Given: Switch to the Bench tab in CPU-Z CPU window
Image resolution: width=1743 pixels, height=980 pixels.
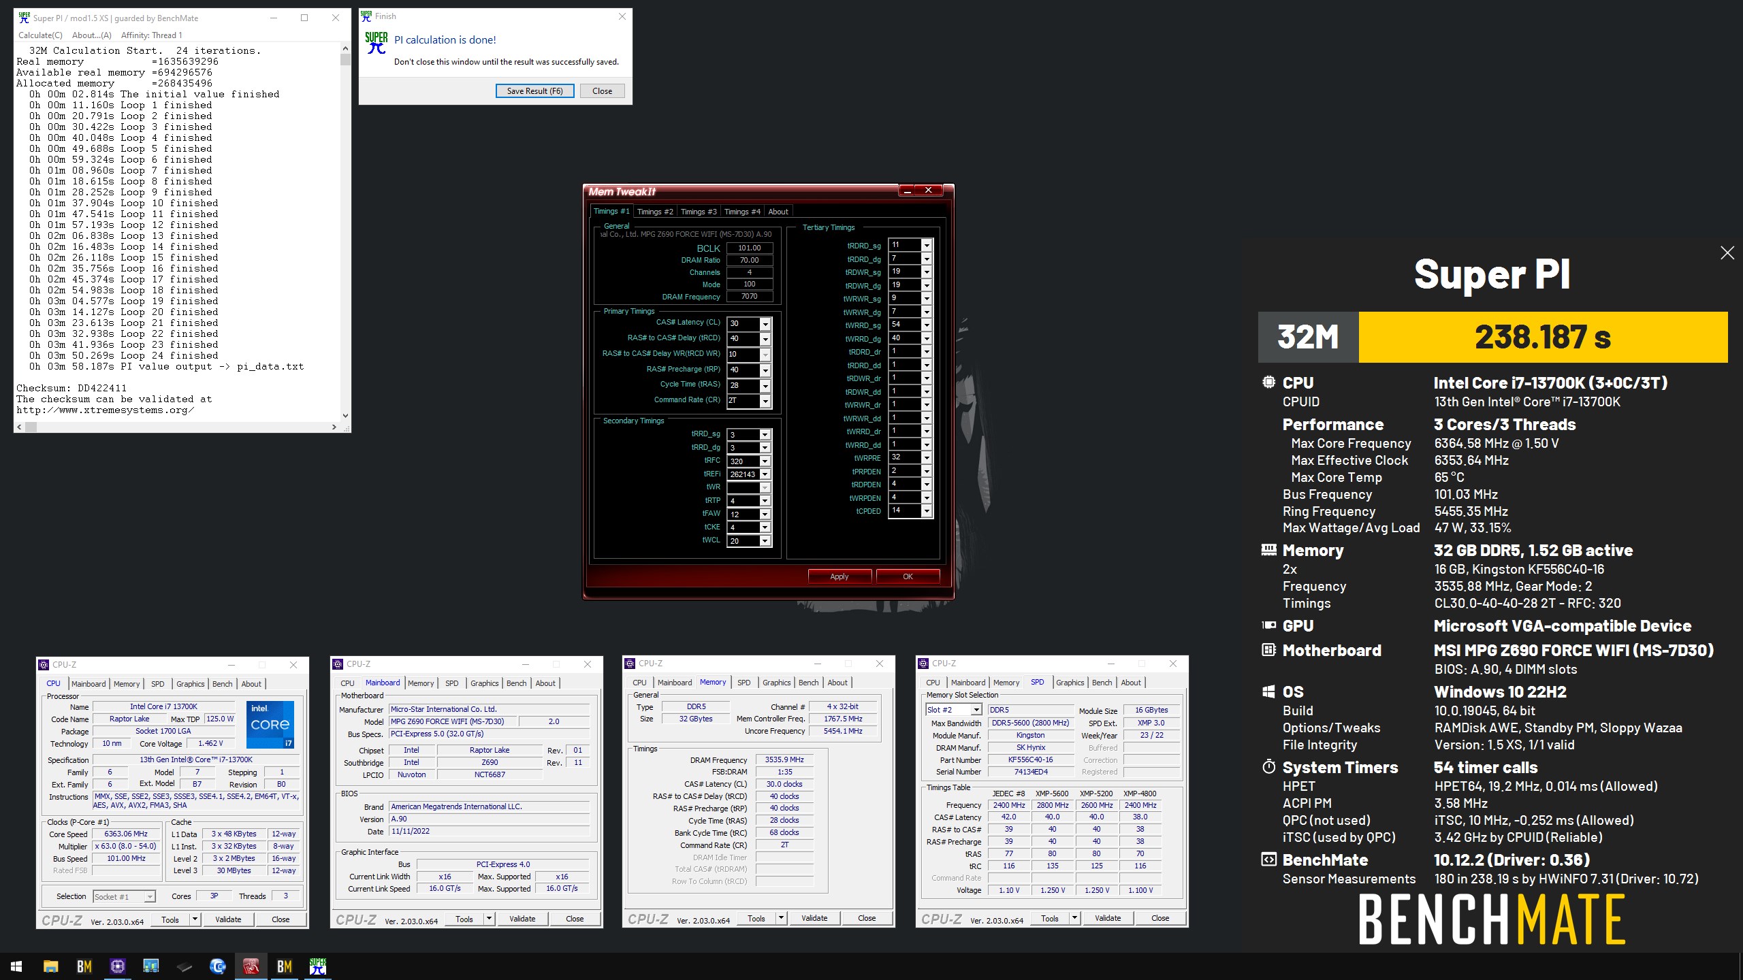Looking at the screenshot, I should point(222,684).
